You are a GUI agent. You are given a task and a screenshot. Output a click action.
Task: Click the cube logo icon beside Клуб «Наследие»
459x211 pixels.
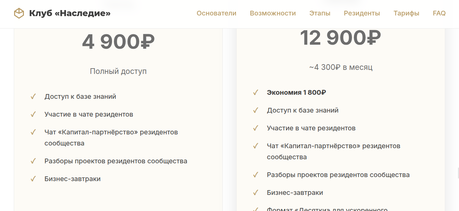click(19, 13)
